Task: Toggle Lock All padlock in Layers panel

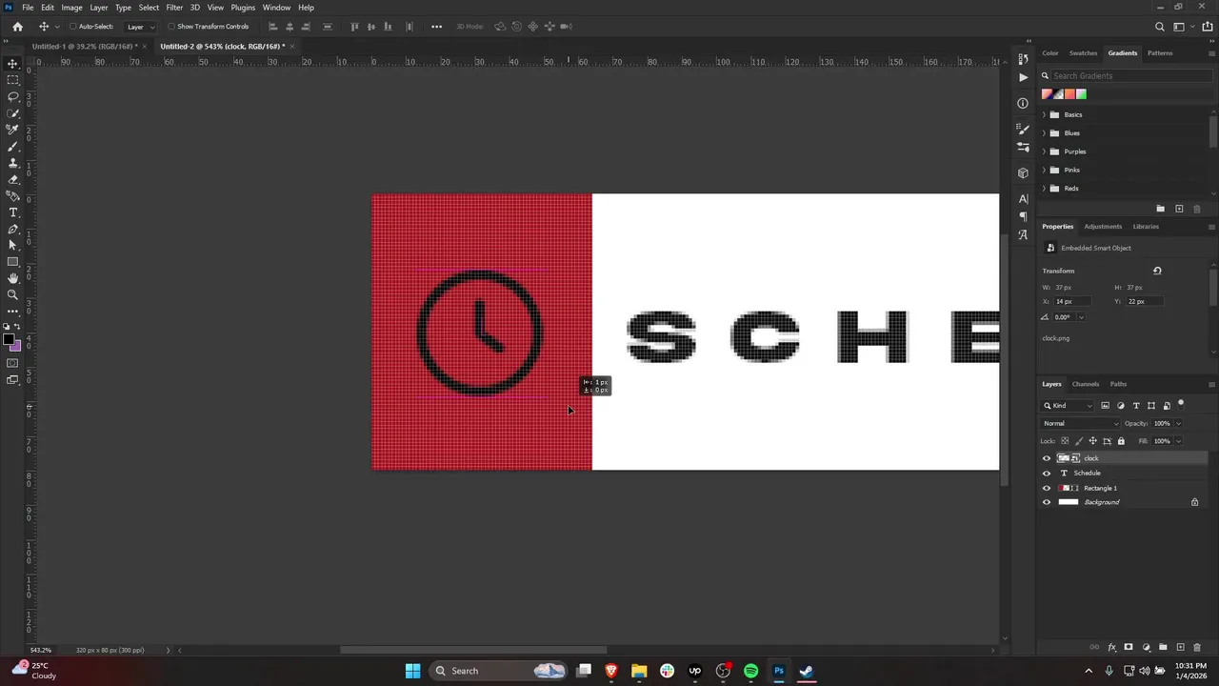Action: pyautogui.click(x=1121, y=441)
